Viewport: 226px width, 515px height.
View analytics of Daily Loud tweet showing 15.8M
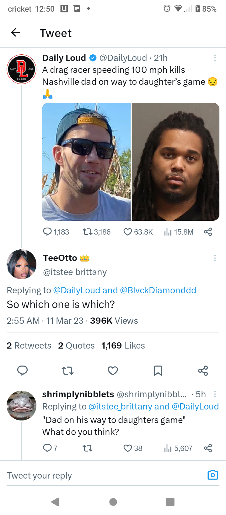168,232
